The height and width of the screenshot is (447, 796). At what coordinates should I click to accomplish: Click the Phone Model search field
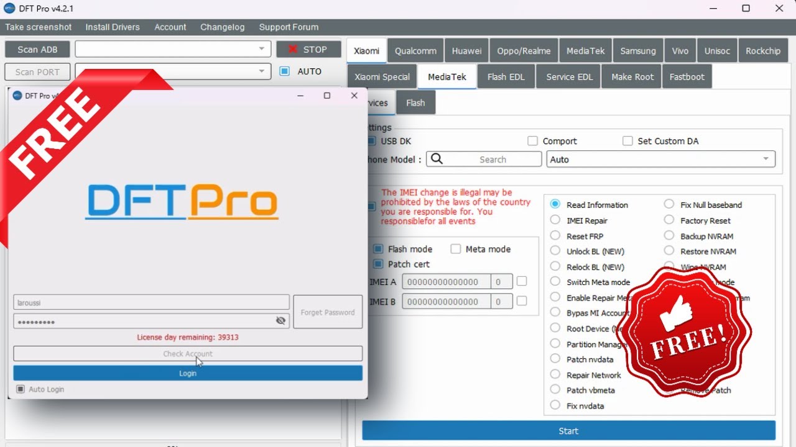484,159
